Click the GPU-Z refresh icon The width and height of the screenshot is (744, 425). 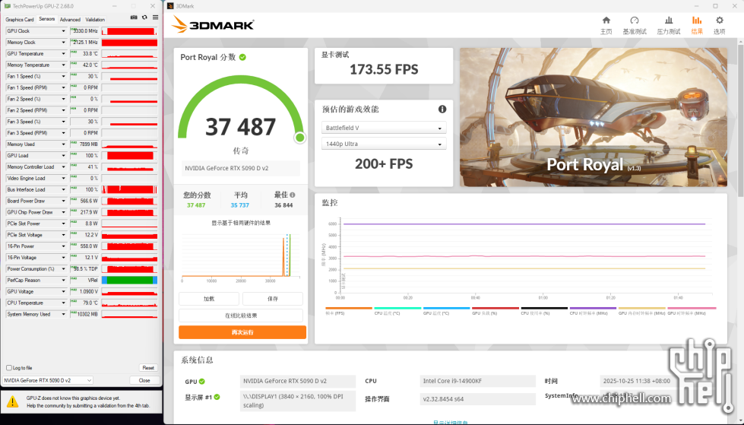point(144,17)
